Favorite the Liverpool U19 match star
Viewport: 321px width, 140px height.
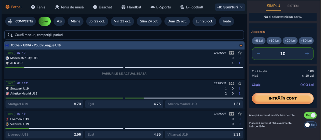240,114
